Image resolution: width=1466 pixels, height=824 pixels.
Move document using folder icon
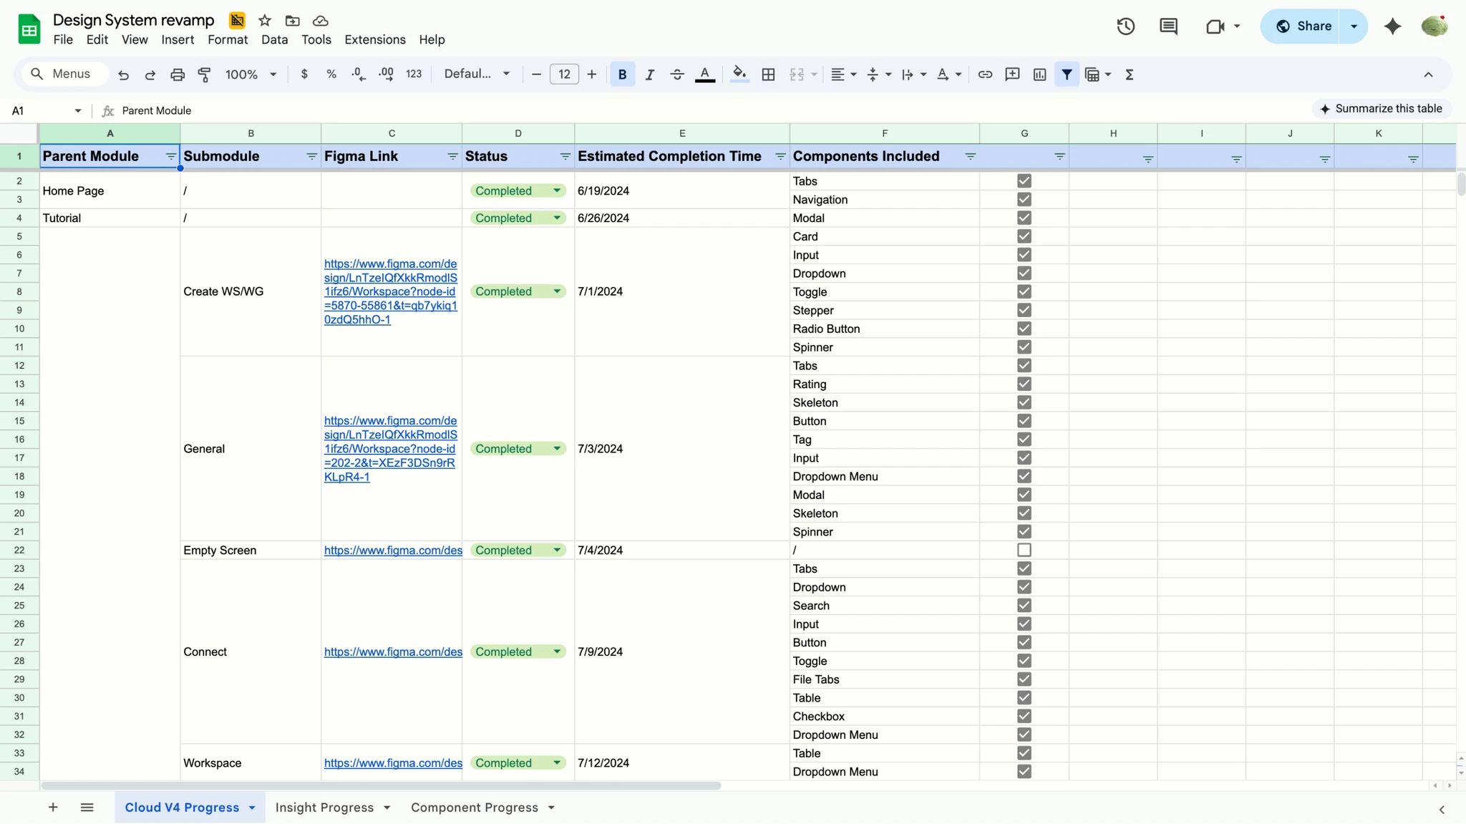[292, 21]
